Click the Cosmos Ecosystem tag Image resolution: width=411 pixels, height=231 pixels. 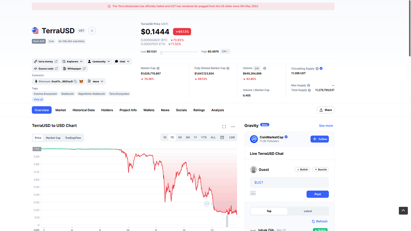point(45,94)
